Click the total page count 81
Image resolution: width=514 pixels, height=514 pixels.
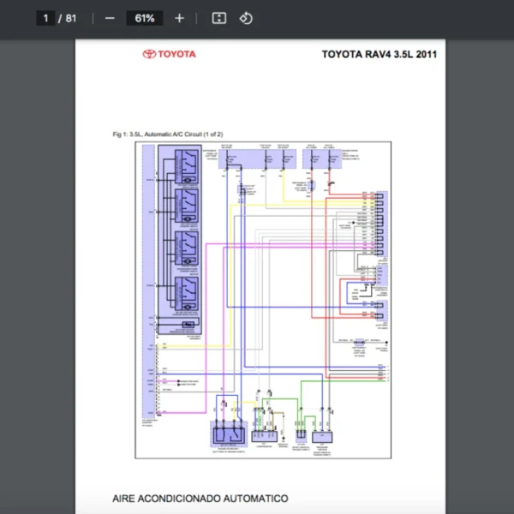71,18
